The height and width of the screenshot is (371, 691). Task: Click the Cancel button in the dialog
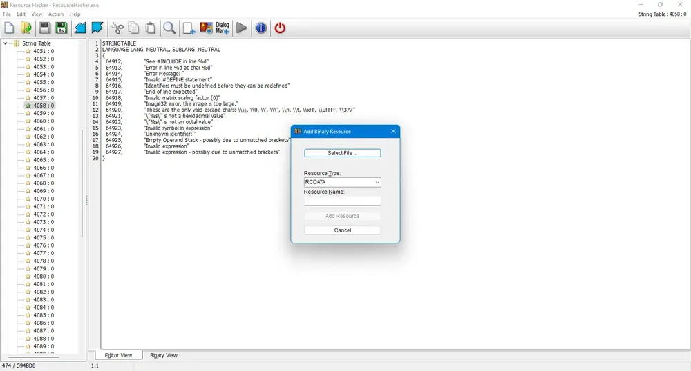pyautogui.click(x=343, y=230)
